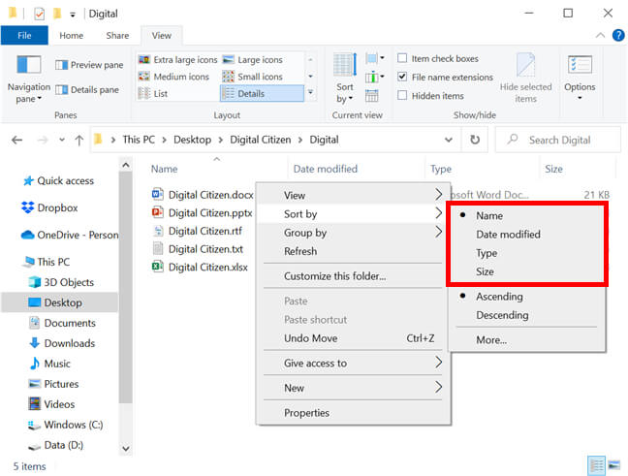The width and height of the screenshot is (628, 476).
Task: Open recent locations dropdown arrow
Action: coord(62,140)
